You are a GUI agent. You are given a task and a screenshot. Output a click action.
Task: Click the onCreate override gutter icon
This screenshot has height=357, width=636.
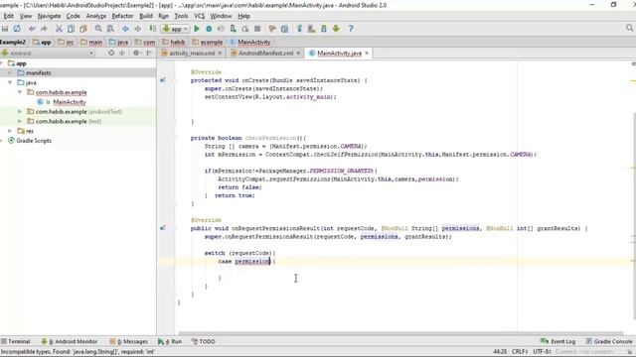163,80
